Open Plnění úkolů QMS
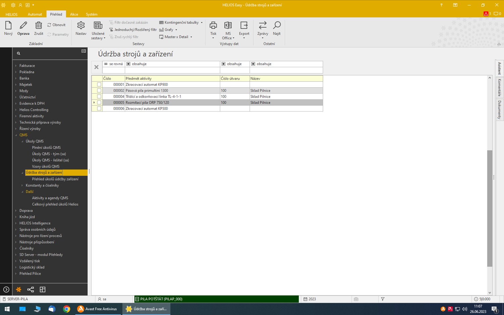504x315 pixels. 46,148
